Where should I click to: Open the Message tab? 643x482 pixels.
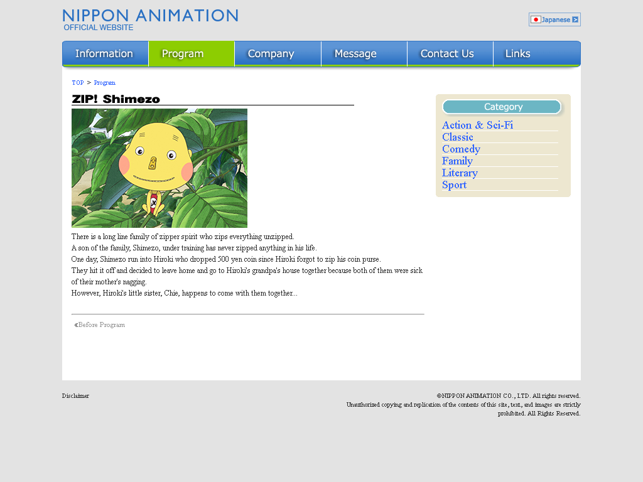click(364, 54)
